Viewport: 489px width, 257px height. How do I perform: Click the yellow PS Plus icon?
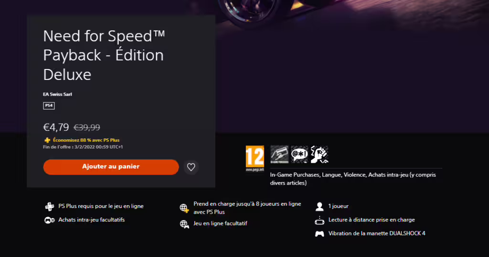[47, 140]
